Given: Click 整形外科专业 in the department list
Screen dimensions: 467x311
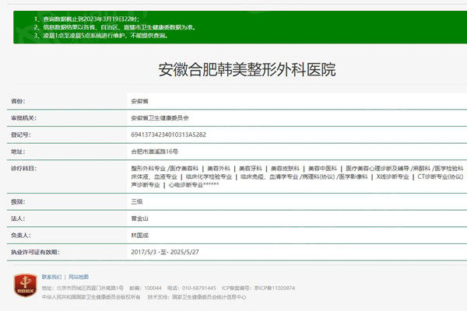Looking at the screenshot, I should pos(149,168).
